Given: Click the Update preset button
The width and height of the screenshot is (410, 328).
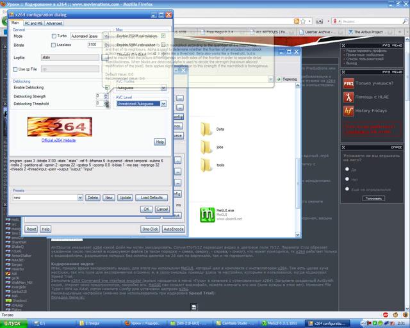Looking at the screenshot, I should click(126, 198).
